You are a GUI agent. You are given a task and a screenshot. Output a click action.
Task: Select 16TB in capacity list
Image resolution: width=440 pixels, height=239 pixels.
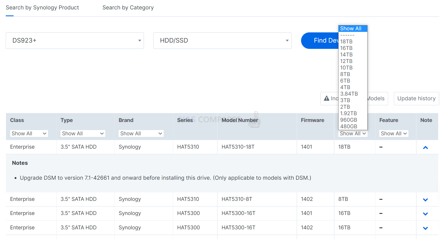click(353, 48)
